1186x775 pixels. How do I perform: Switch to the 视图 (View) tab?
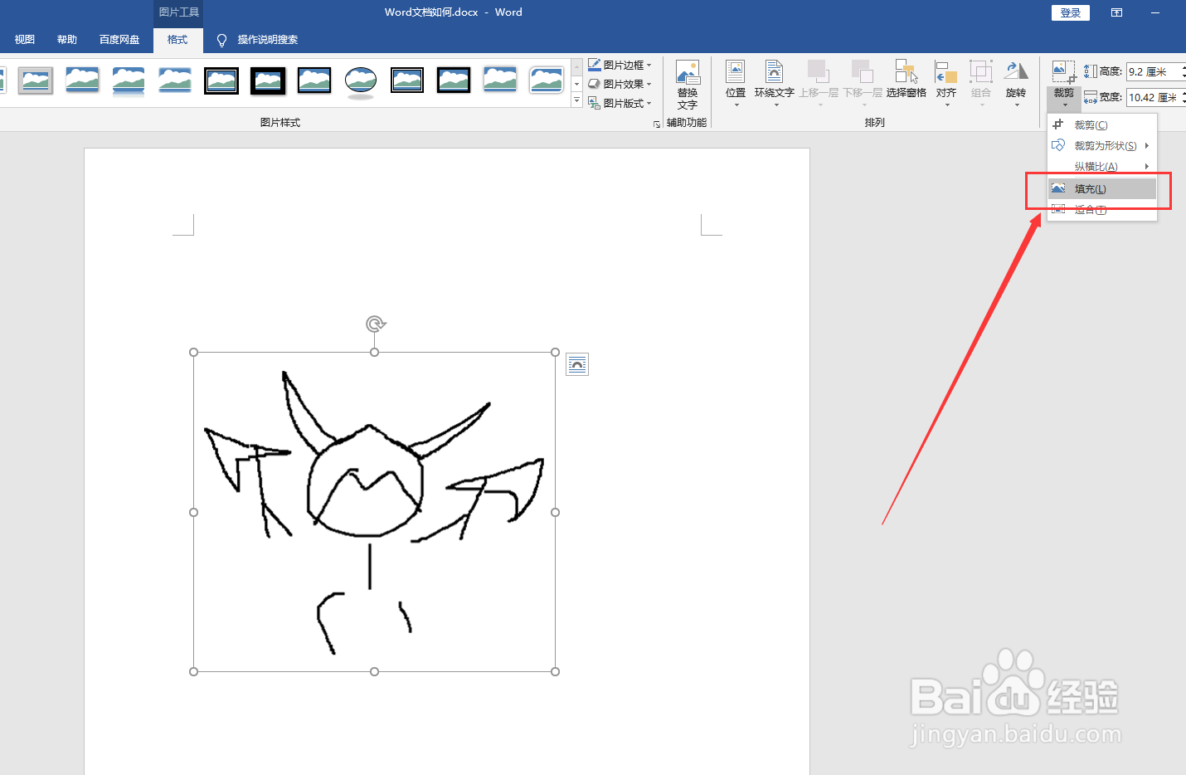click(x=25, y=40)
